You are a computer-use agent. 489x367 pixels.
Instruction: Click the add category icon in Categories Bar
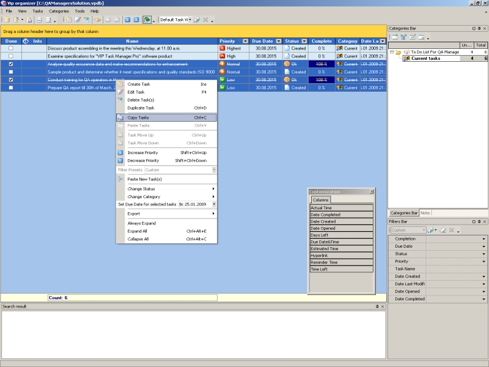click(394, 38)
